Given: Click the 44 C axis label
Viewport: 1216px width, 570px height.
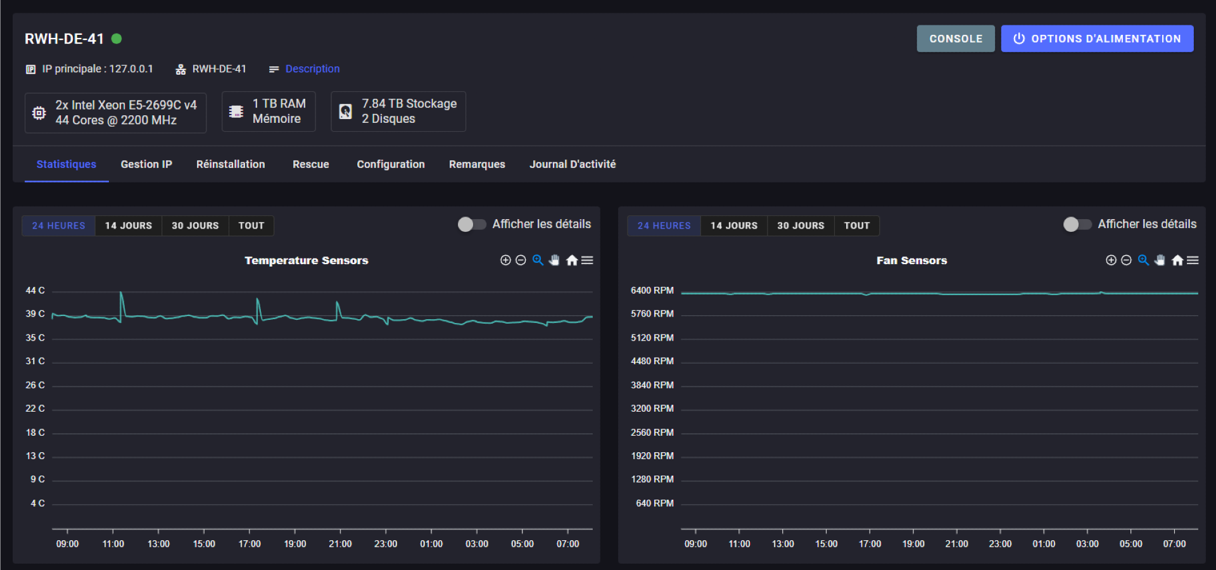Looking at the screenshot, I should (x=35, y=290).
